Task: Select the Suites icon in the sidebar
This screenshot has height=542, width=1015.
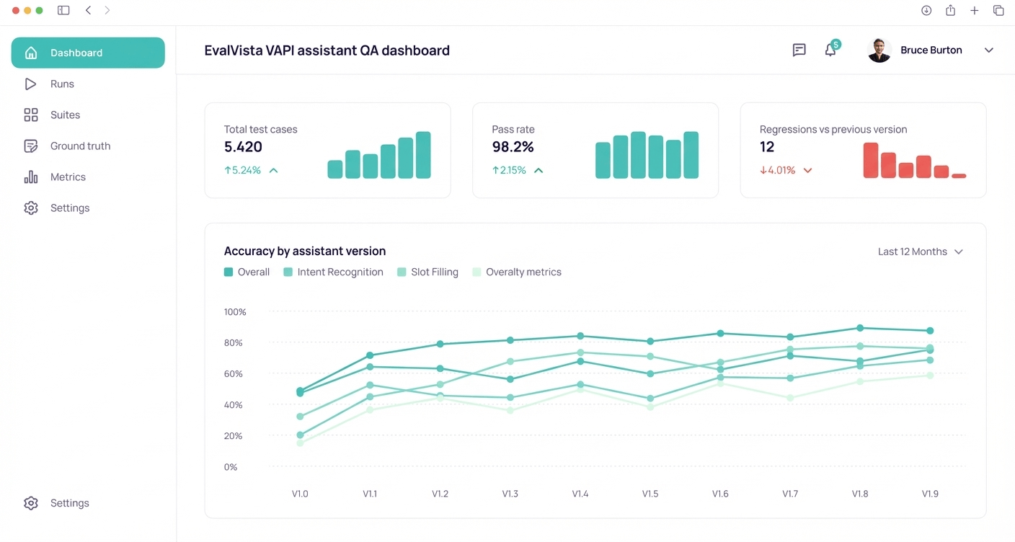Action: [x=32, y=115]
